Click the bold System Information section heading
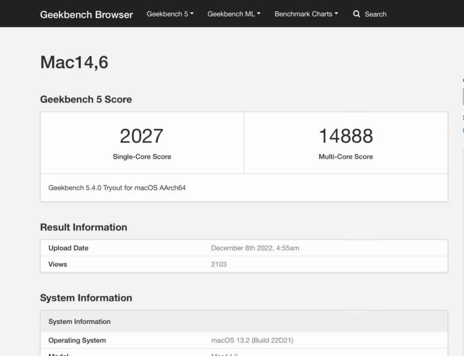The height and width of the screenshot is (356, 464). (86, 298)
